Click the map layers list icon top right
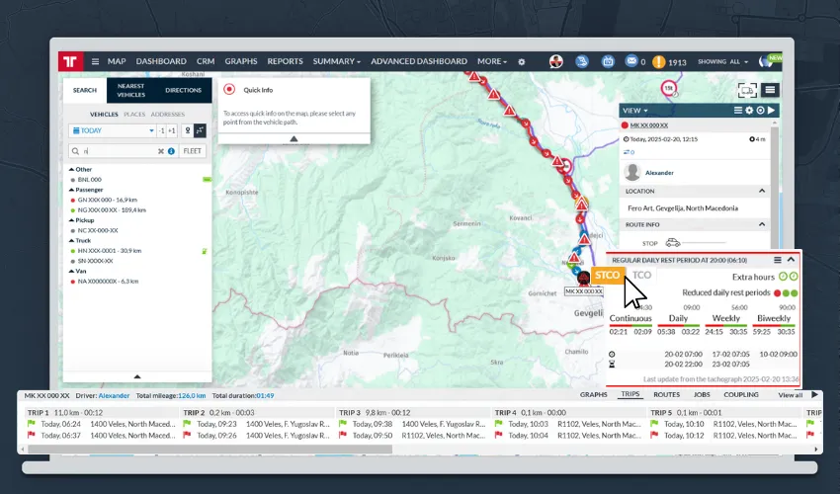Screen dimensions: 840x494 [x=770, y=90]
